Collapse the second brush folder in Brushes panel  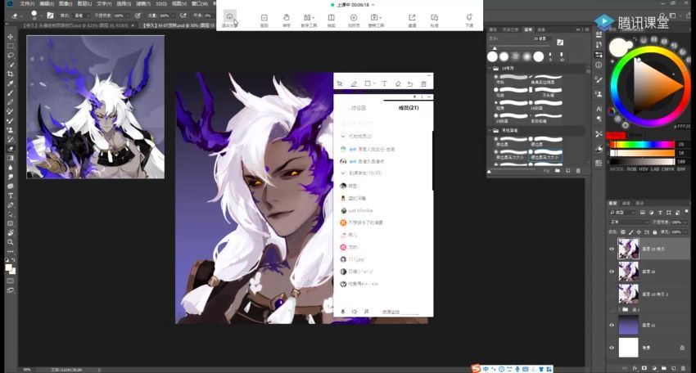pyautogui.click(x=490, y=130)
